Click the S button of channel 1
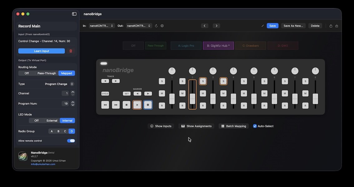Screen dimensions: 354x187 pyautogui.click(x=162, y=81)
